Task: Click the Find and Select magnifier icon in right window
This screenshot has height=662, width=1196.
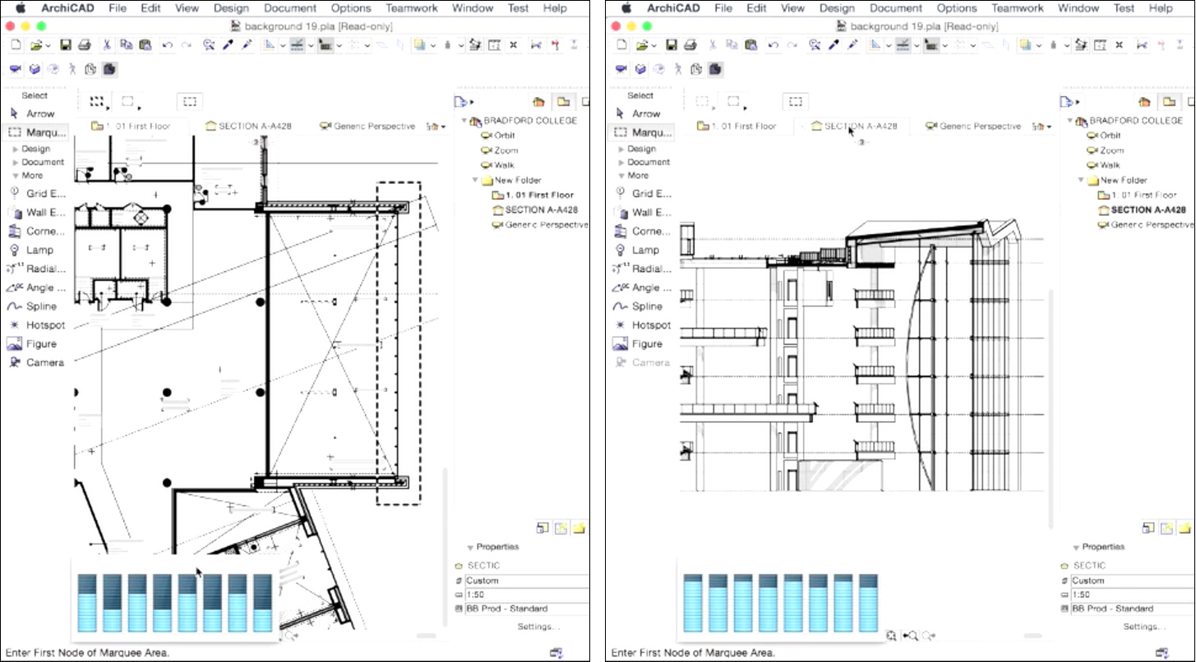Action: click(x=815, y=44)
